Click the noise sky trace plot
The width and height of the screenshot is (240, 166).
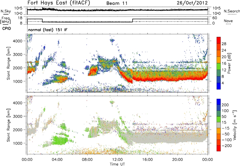click(x=117, y=11)
